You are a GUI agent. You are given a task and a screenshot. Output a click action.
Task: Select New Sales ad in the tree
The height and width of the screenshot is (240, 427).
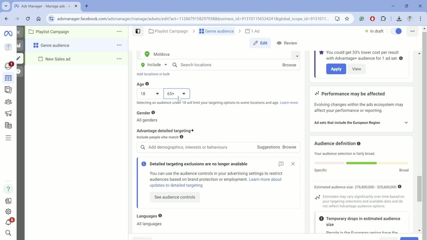[x=58, y=59]
